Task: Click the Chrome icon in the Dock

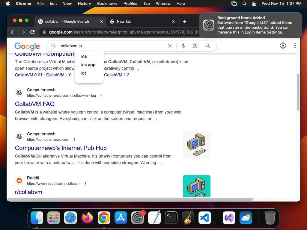Action: (104, 218)
